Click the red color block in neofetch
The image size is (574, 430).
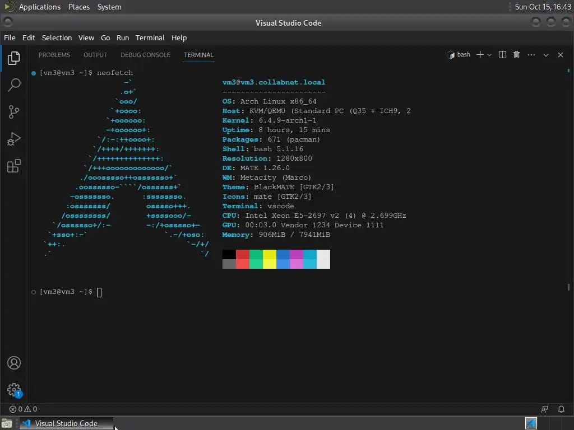[242, 259]
